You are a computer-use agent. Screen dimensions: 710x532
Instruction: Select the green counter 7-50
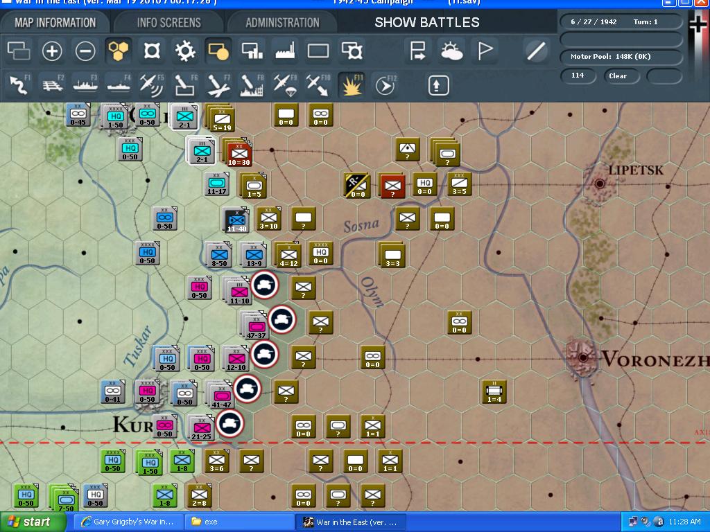pos(66,500)
